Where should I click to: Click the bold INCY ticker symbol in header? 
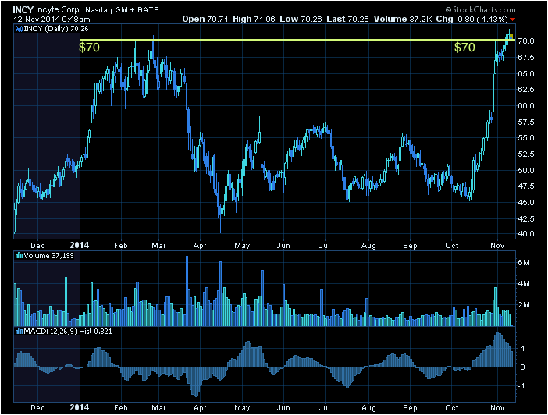tap(23, 10)
